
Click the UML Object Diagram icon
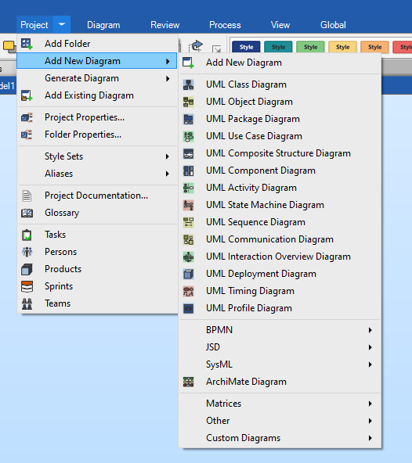(x=188, y=102)
